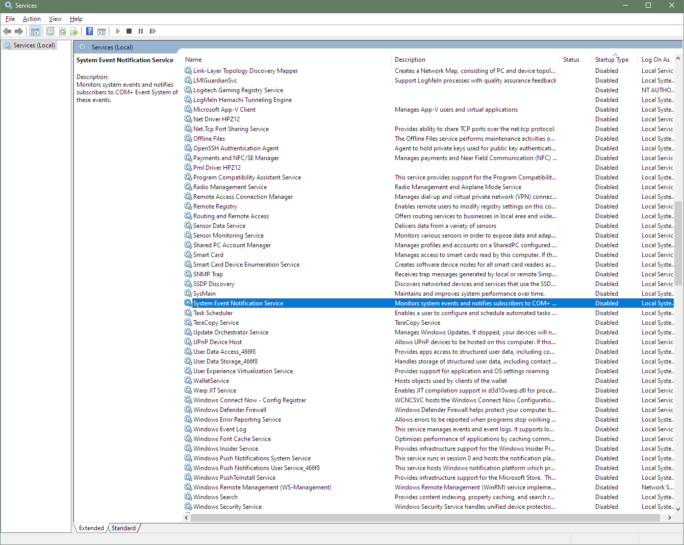Select highlighted System Event Notification Service row

[428, 303]
